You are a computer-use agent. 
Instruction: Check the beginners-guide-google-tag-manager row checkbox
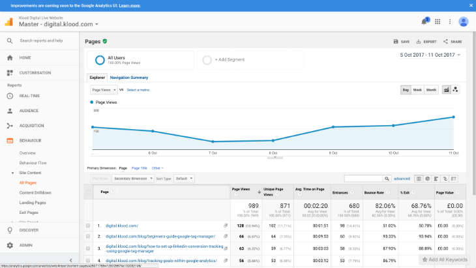click(x=88, y=236)
